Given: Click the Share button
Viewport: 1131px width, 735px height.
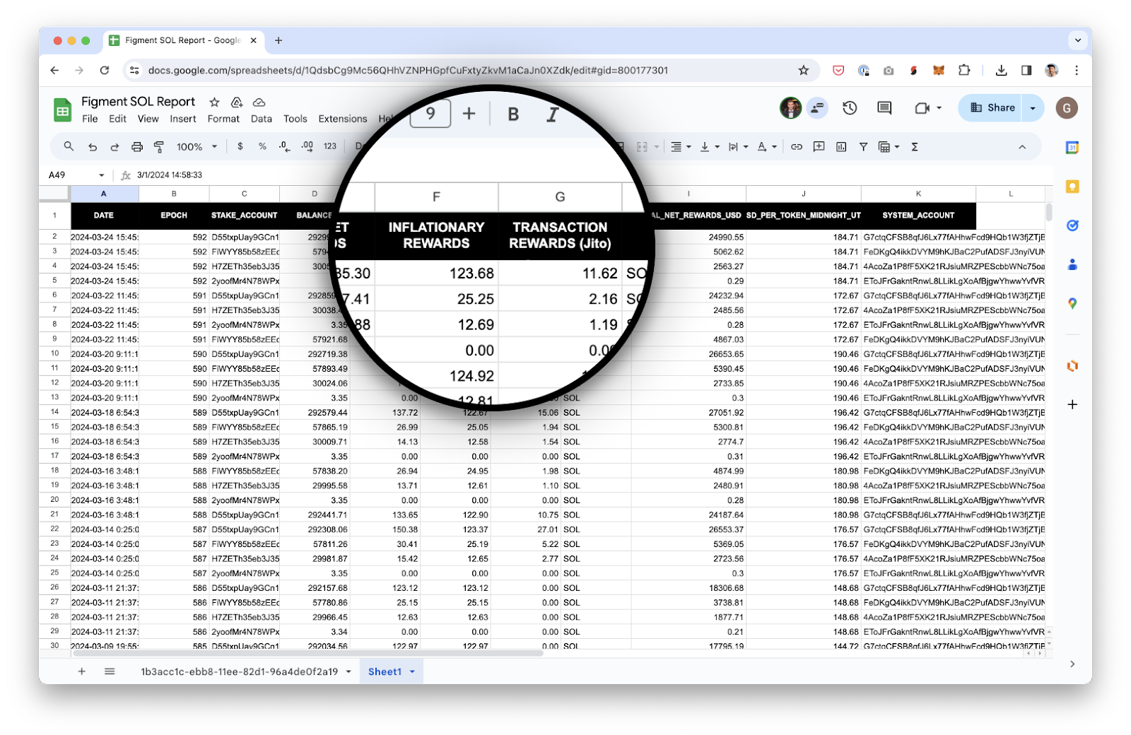Looking at the screenshot, I should click(x=992, y=108).
